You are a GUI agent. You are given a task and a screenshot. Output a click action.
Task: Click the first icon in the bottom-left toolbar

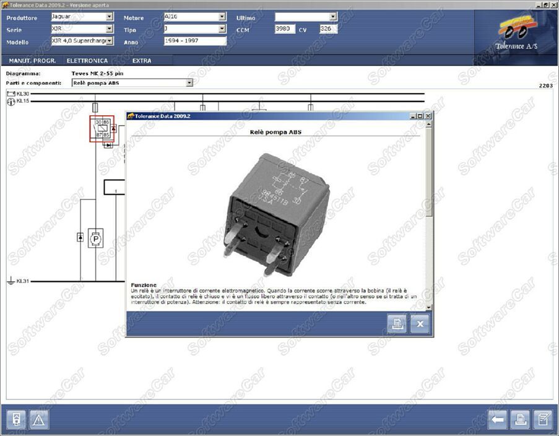pos(17,420)
